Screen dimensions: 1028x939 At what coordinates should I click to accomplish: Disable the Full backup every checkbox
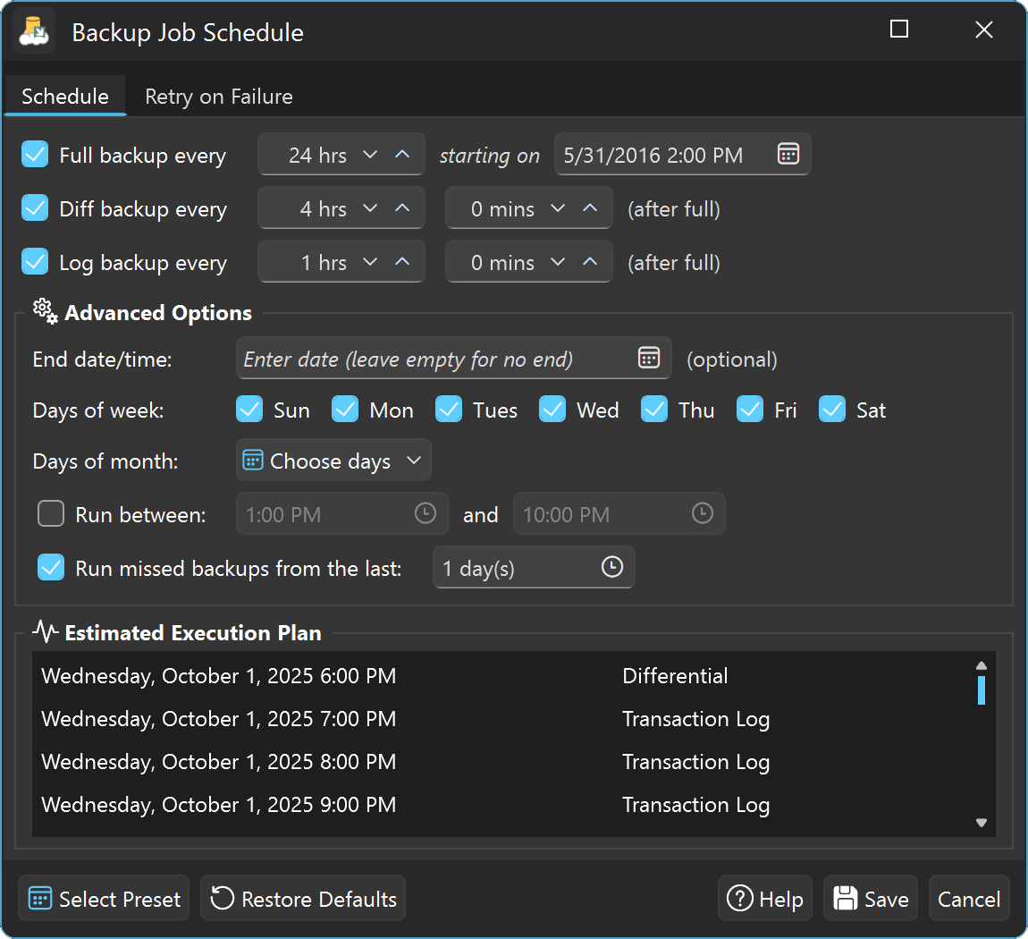point(35,155)
